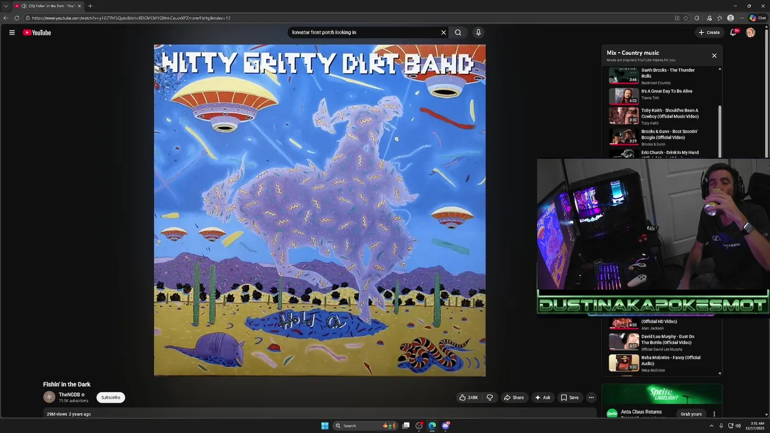Dislike the video with thumbs down
The width and height of the screenshot is (770, 433).
click(490, 398)
